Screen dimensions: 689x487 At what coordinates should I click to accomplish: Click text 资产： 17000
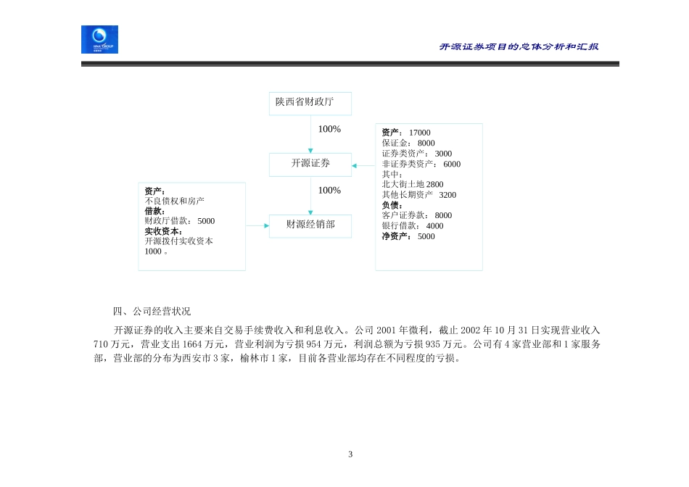click(406, 133)
